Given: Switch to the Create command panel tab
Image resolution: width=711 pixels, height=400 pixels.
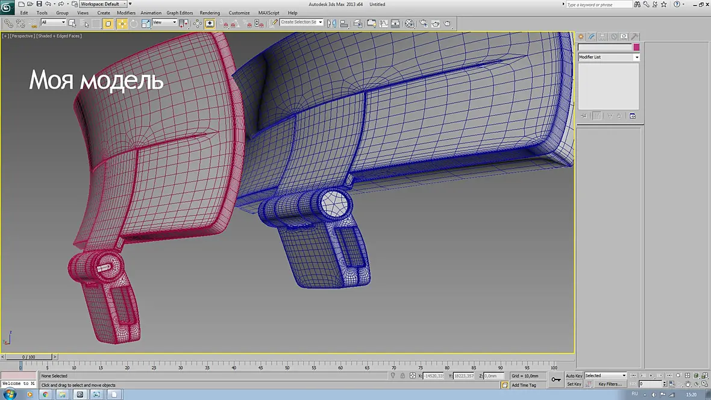Looking at the screenshot, I should [581, 36].
